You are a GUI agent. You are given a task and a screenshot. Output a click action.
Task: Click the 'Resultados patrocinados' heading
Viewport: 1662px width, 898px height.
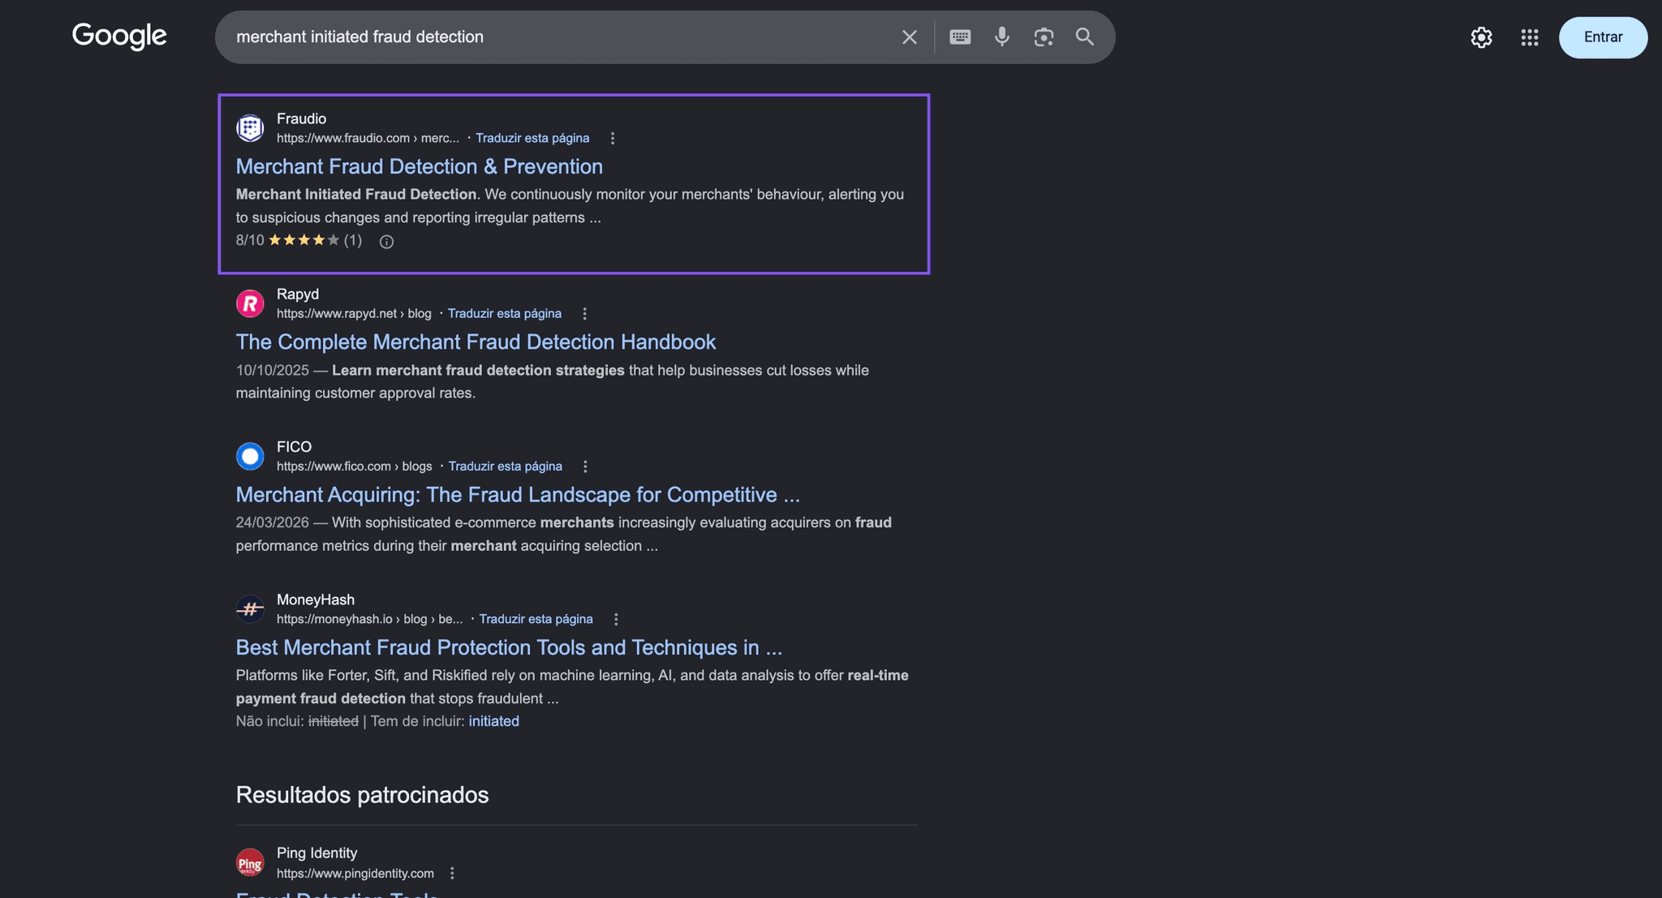[362, 795]
